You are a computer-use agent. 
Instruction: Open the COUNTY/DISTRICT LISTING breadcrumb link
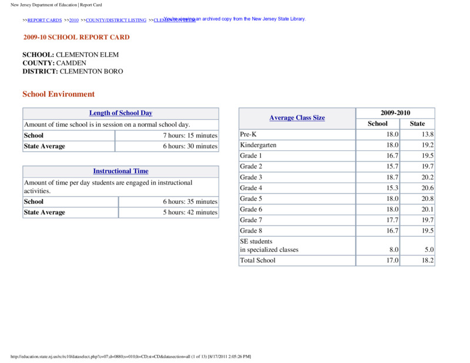pyautogui.click(x=116, y=20)
